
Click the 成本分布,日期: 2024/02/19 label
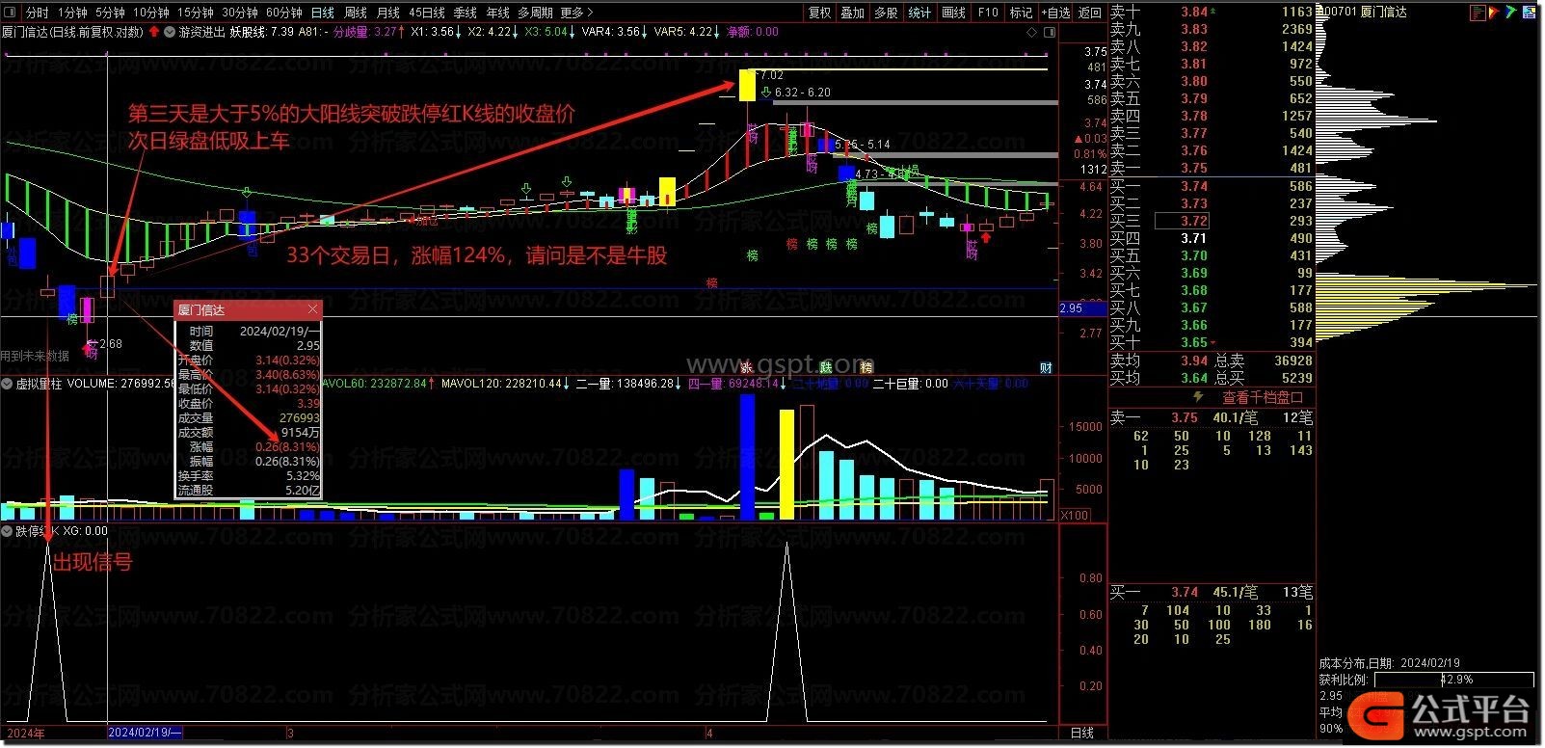point(1389,663)
